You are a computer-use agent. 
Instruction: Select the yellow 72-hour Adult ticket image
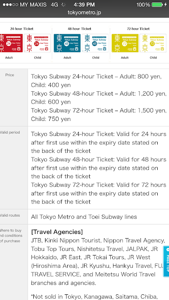coord(125,43)
